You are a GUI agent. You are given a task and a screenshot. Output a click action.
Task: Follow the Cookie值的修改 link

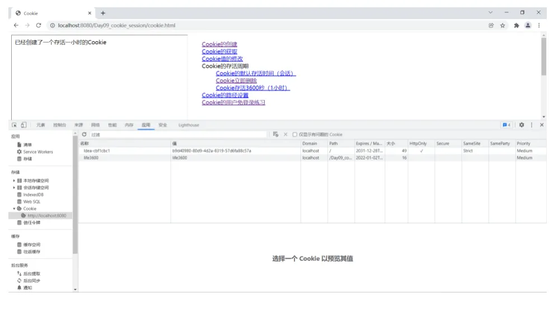(x=222, y=59)
